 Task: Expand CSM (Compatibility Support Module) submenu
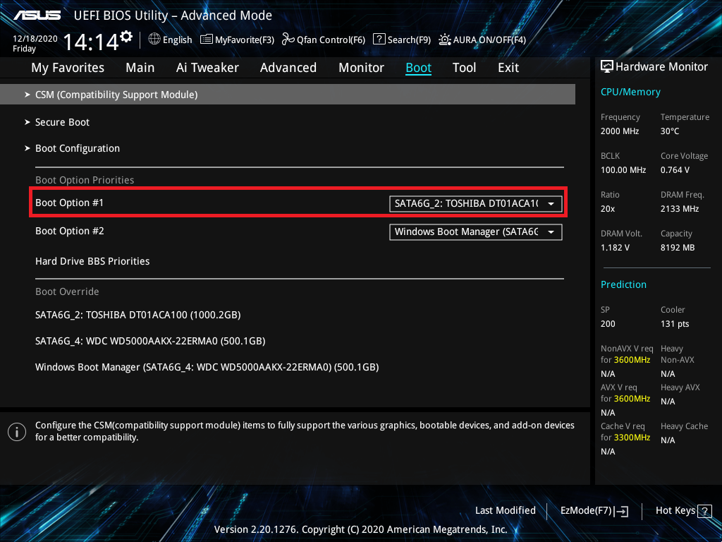(x=288, y=95)
